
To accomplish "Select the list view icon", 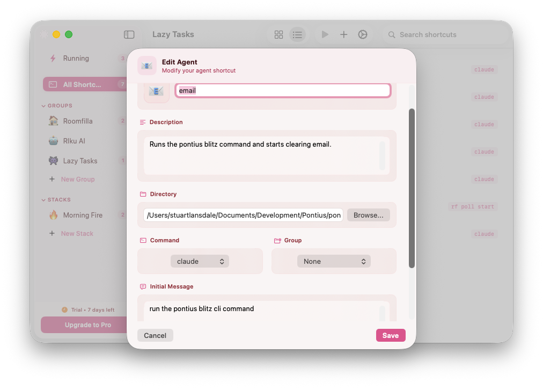I will [298, 34].
